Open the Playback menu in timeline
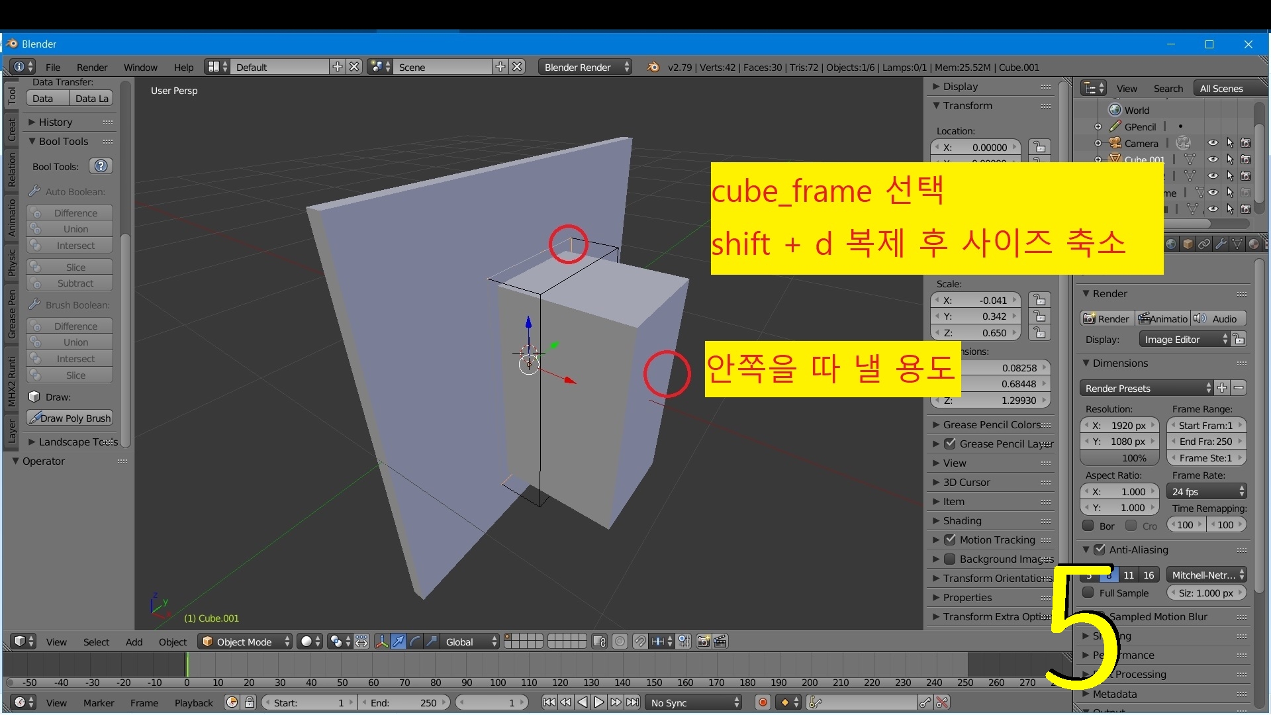This screenshot has width=1271, height=715. (194, 702)
